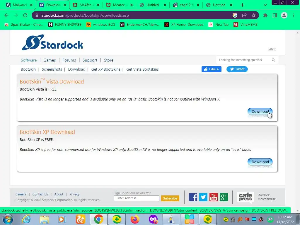Click the browser back arrow
This screenshot has height=225, width=300.
pyautogui.click(x=6, y=15)
